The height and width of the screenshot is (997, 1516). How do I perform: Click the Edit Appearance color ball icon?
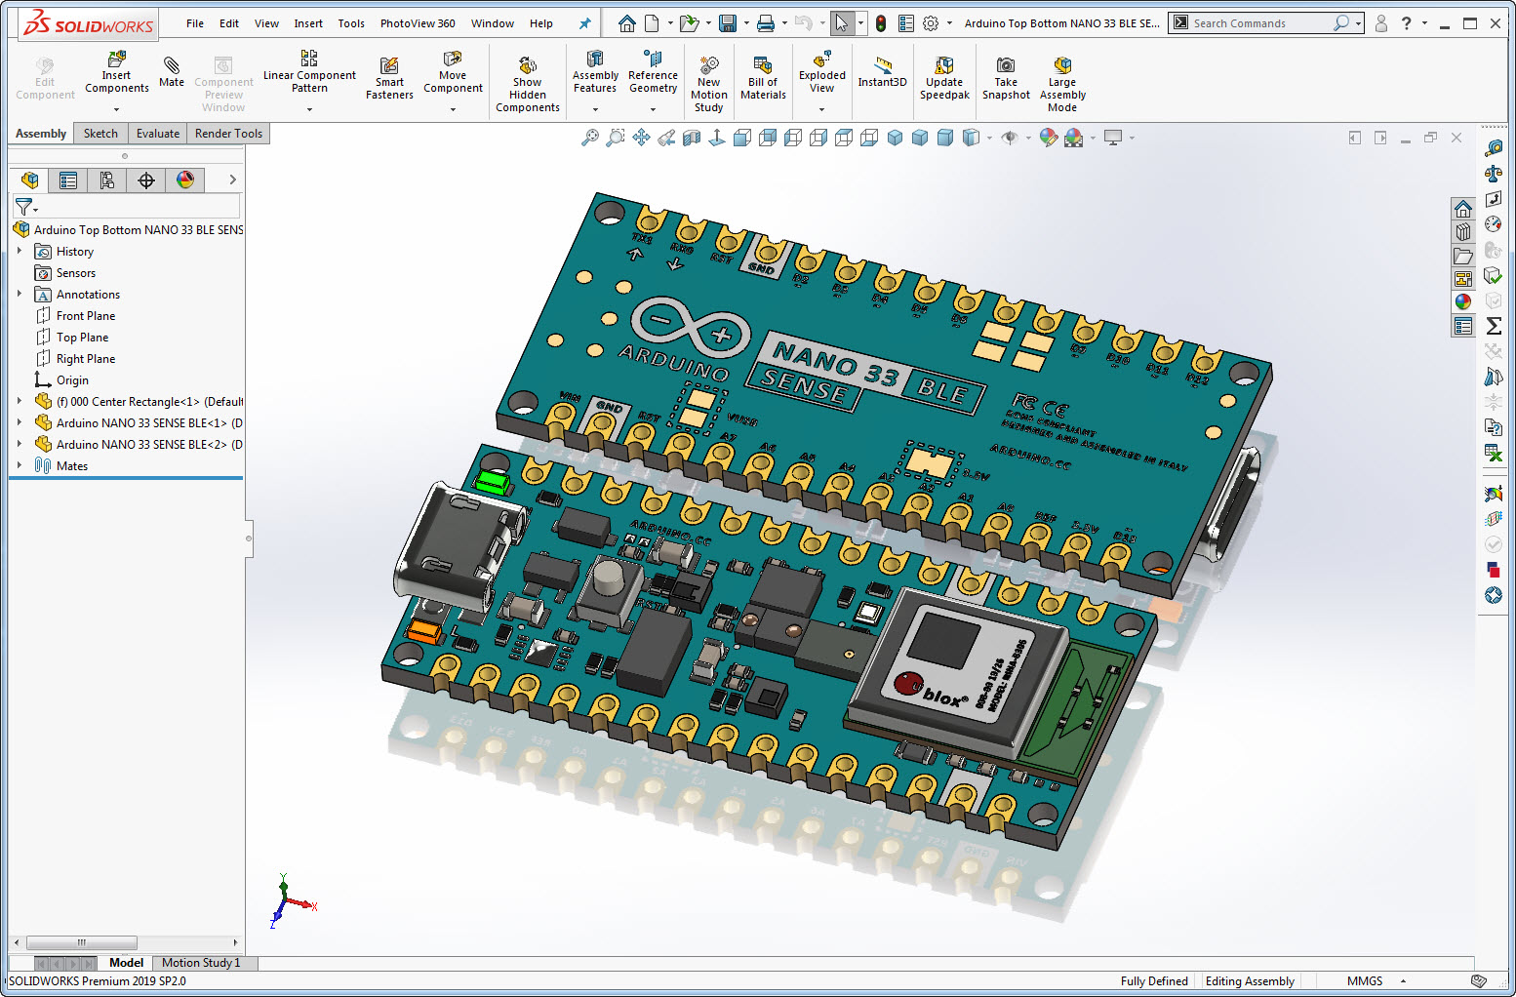1048,138
